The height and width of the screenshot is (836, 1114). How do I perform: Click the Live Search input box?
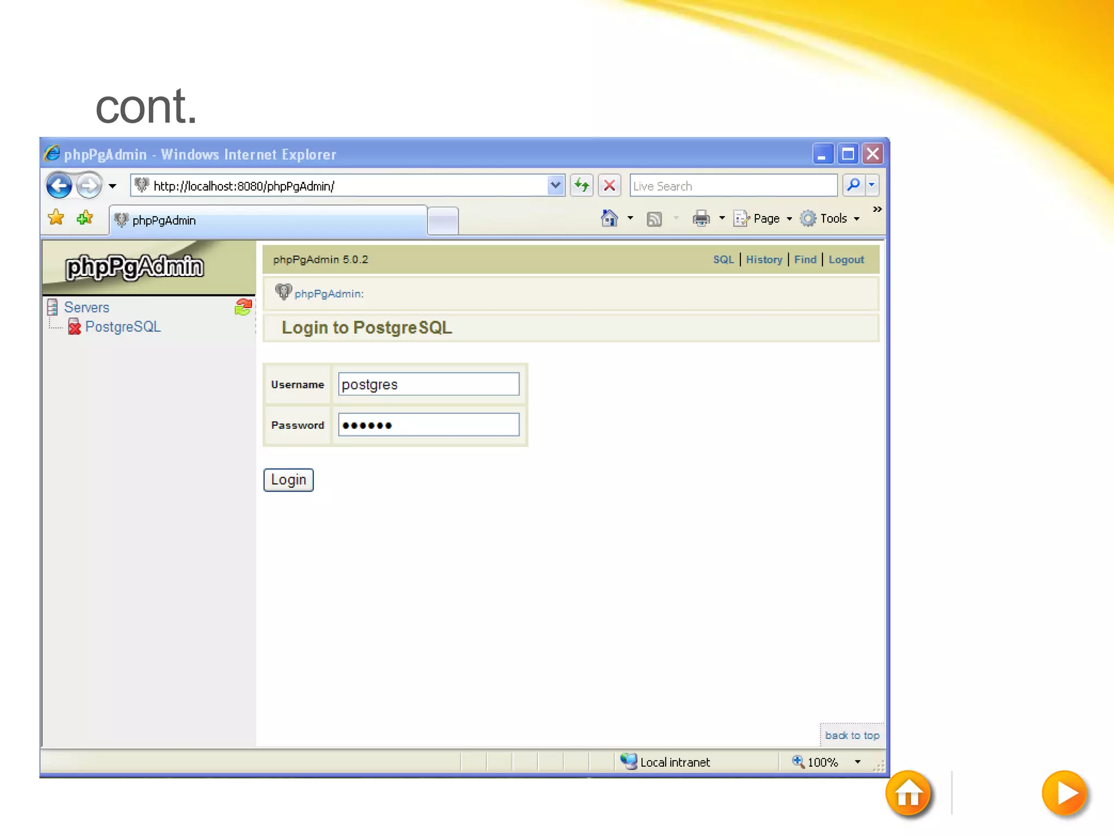click(x=733, y=186)
